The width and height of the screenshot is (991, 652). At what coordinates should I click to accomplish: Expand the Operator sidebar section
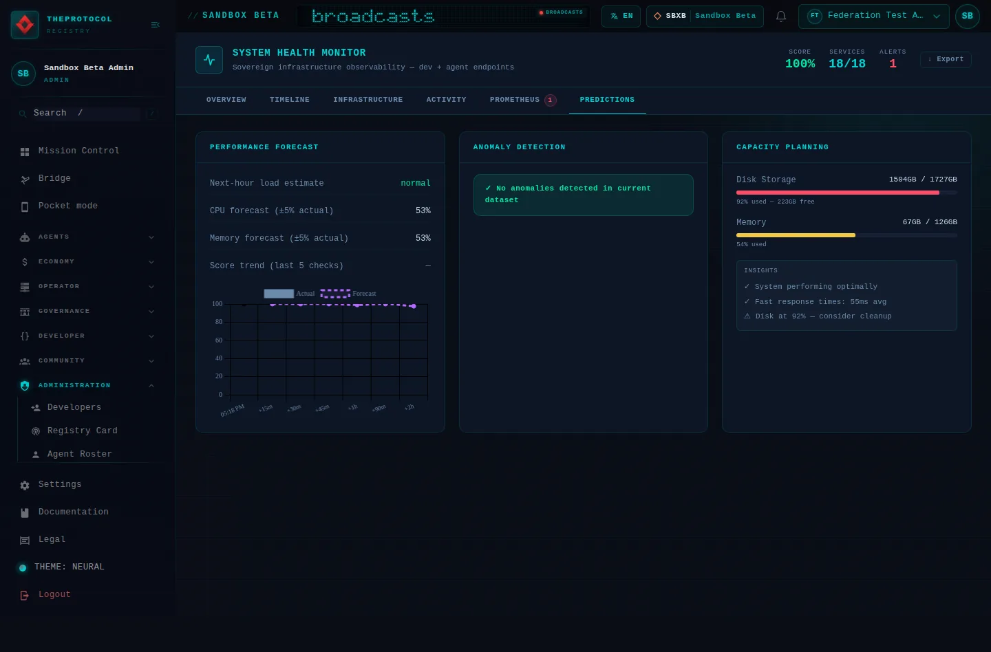[87, 287]
